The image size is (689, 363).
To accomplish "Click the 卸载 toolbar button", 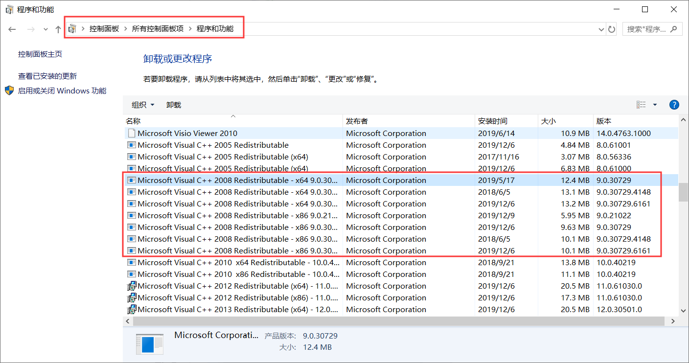I will pos(174,105).
